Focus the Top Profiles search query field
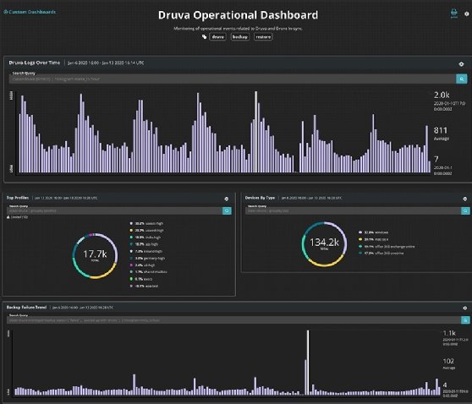Screen dimensions: 472x404 [x=115, y=210]
